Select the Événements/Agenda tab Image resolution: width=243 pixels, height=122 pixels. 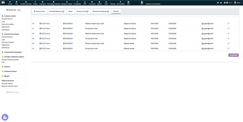tap(101, 11)
